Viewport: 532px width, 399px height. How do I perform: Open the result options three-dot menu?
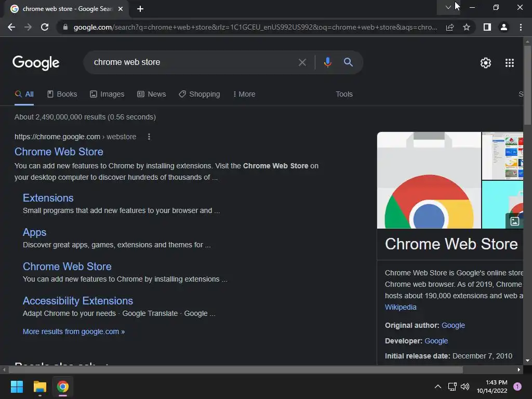point(149,137)
